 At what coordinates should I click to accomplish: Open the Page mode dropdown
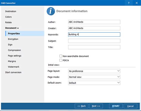coord(94,77)
